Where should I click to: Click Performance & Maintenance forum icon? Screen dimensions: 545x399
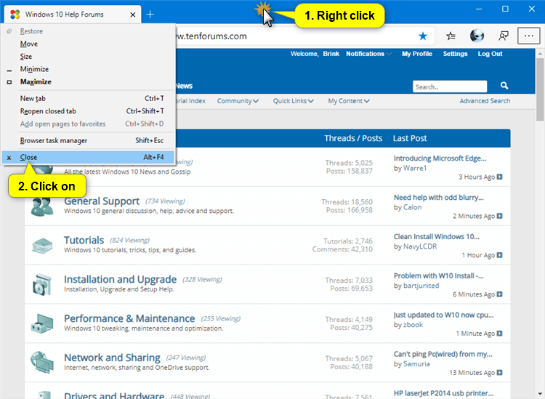[42, 323]
